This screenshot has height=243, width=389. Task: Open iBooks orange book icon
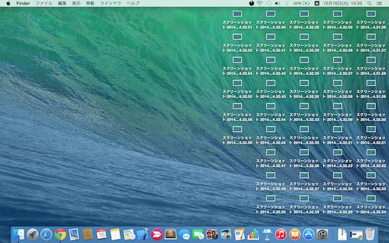295,235
